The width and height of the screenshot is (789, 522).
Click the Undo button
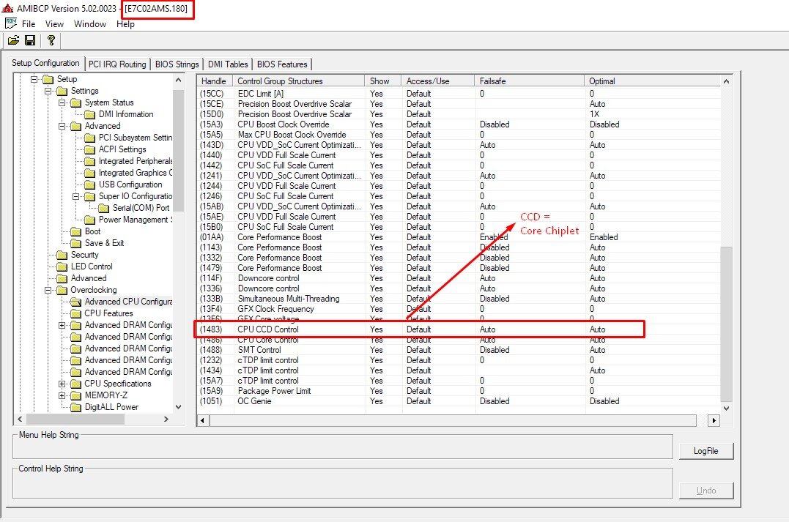point(706,491)
